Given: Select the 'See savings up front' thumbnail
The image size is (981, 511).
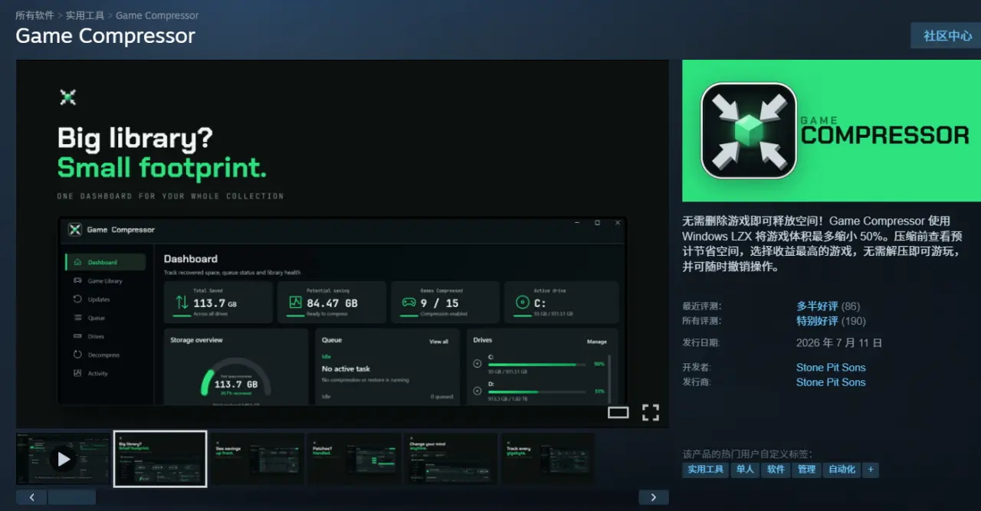Looking at the screenshot, I should 257,459.
